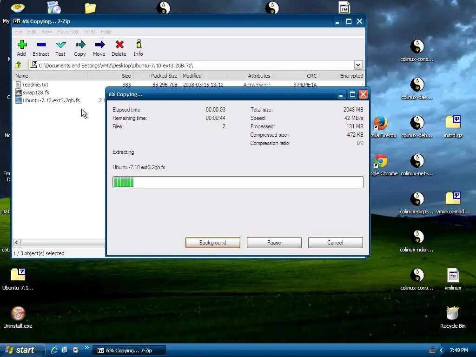This screenshot has width=476, height=357.
Task: Select the colinux-ndis-... desktop icon
Action: pos(416,241)
